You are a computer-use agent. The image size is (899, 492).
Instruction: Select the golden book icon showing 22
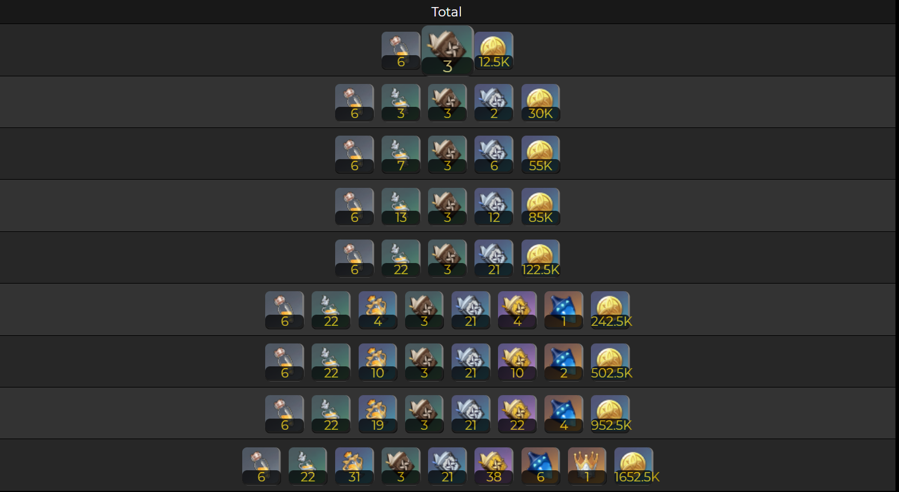pyautogui.click(x=517, y=415)
